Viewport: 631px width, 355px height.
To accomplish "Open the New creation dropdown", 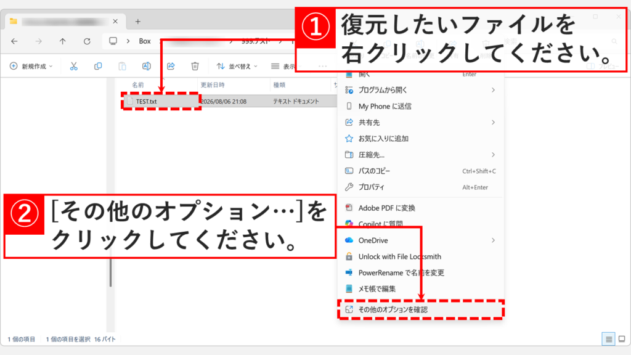I will pyautogui.click(x=31, y=66).
